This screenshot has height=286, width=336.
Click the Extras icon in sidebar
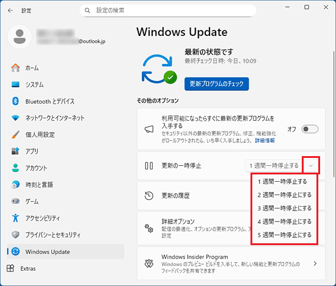10,268
